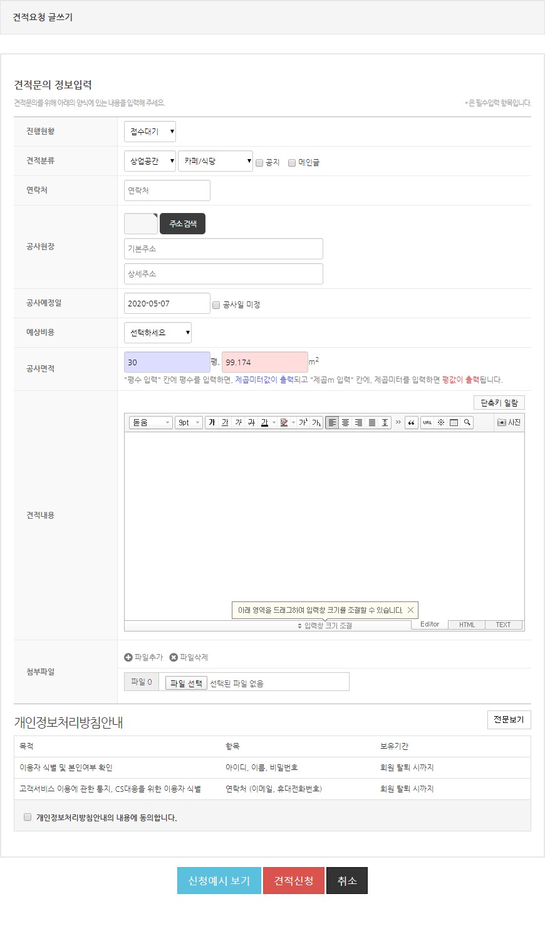Open the 돋움 font family dropdown
Viewport: 545px width, 941px height.
150,422
